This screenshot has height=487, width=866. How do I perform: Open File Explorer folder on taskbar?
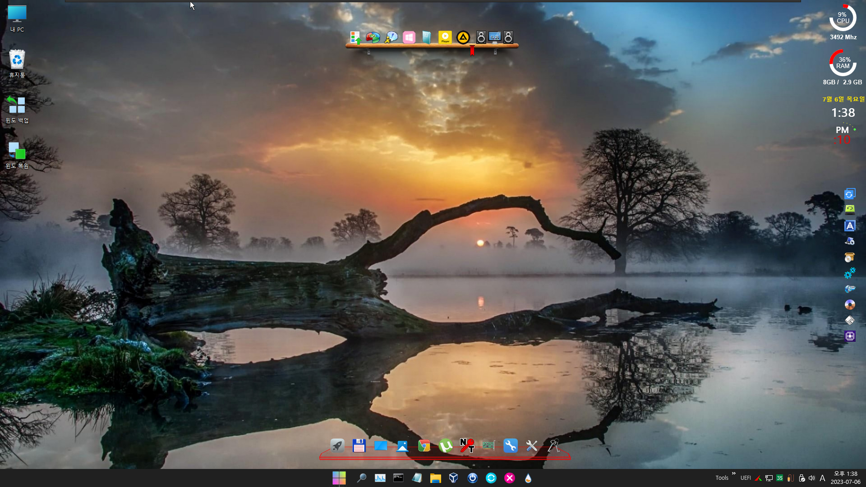point(435,478)
